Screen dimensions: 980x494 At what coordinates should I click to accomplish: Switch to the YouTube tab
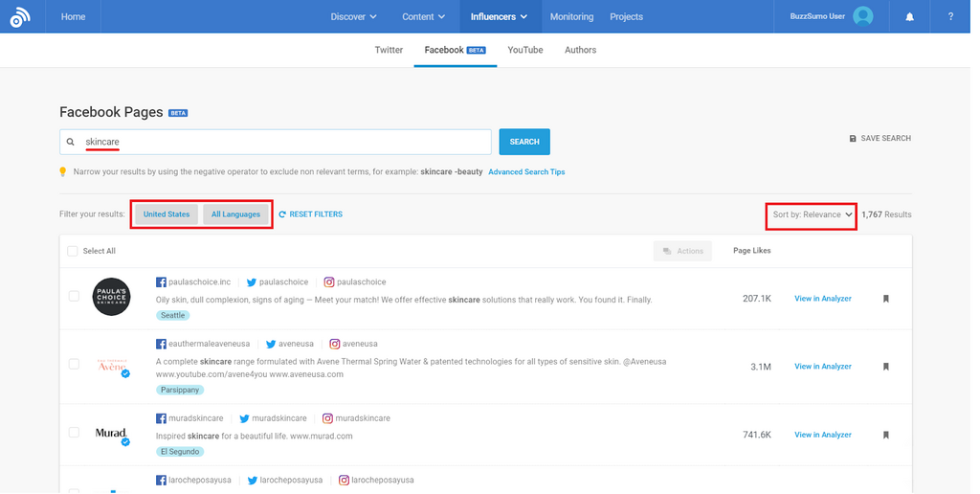pyautogui.click(x=525, y=50)
